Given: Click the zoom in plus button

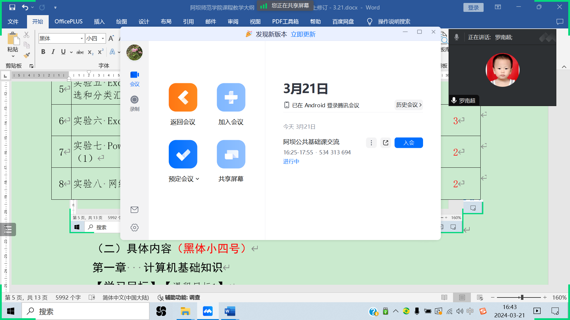Looking at the screenshot, I should click(545, 297).
